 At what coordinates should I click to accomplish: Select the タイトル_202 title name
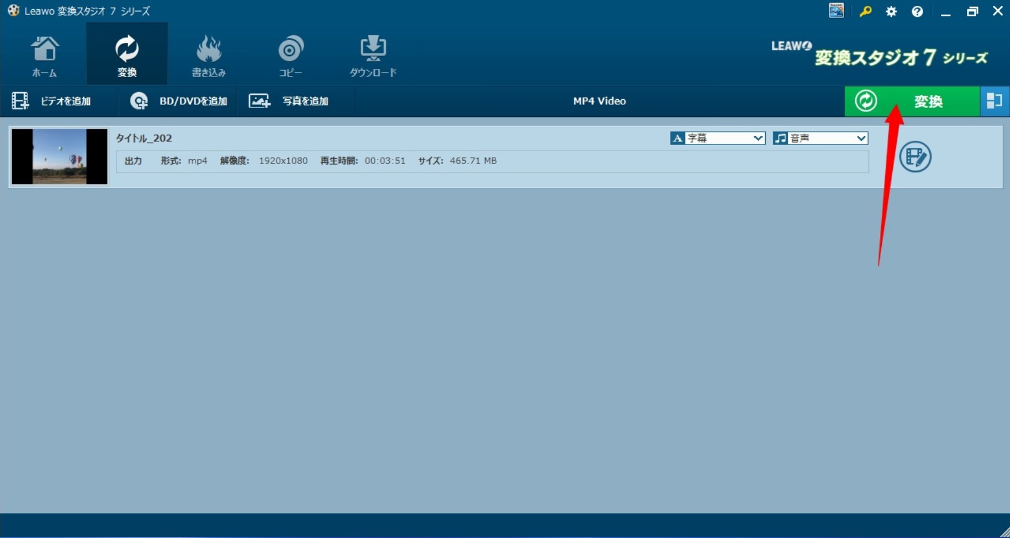[144, 138]
